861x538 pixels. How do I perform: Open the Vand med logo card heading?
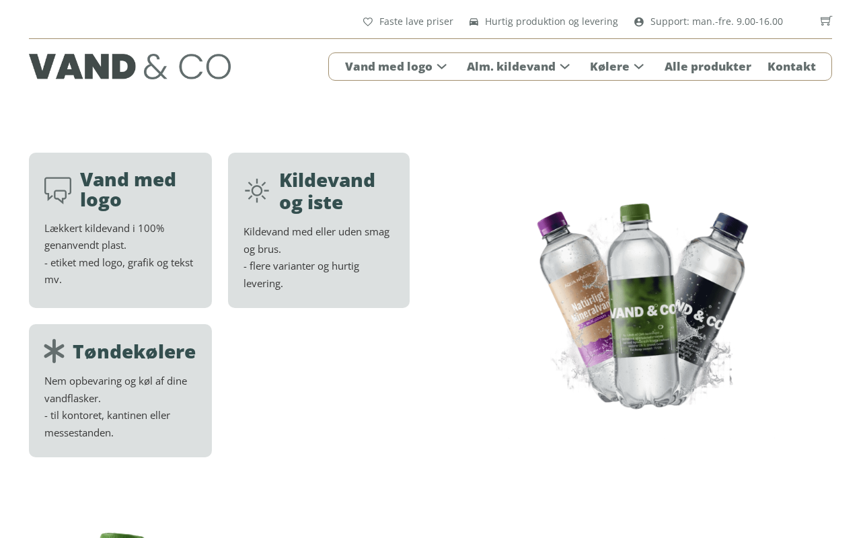(128, 190)
